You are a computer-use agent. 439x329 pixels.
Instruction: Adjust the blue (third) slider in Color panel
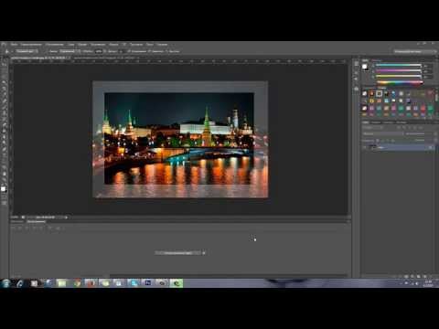click(398, 76)
